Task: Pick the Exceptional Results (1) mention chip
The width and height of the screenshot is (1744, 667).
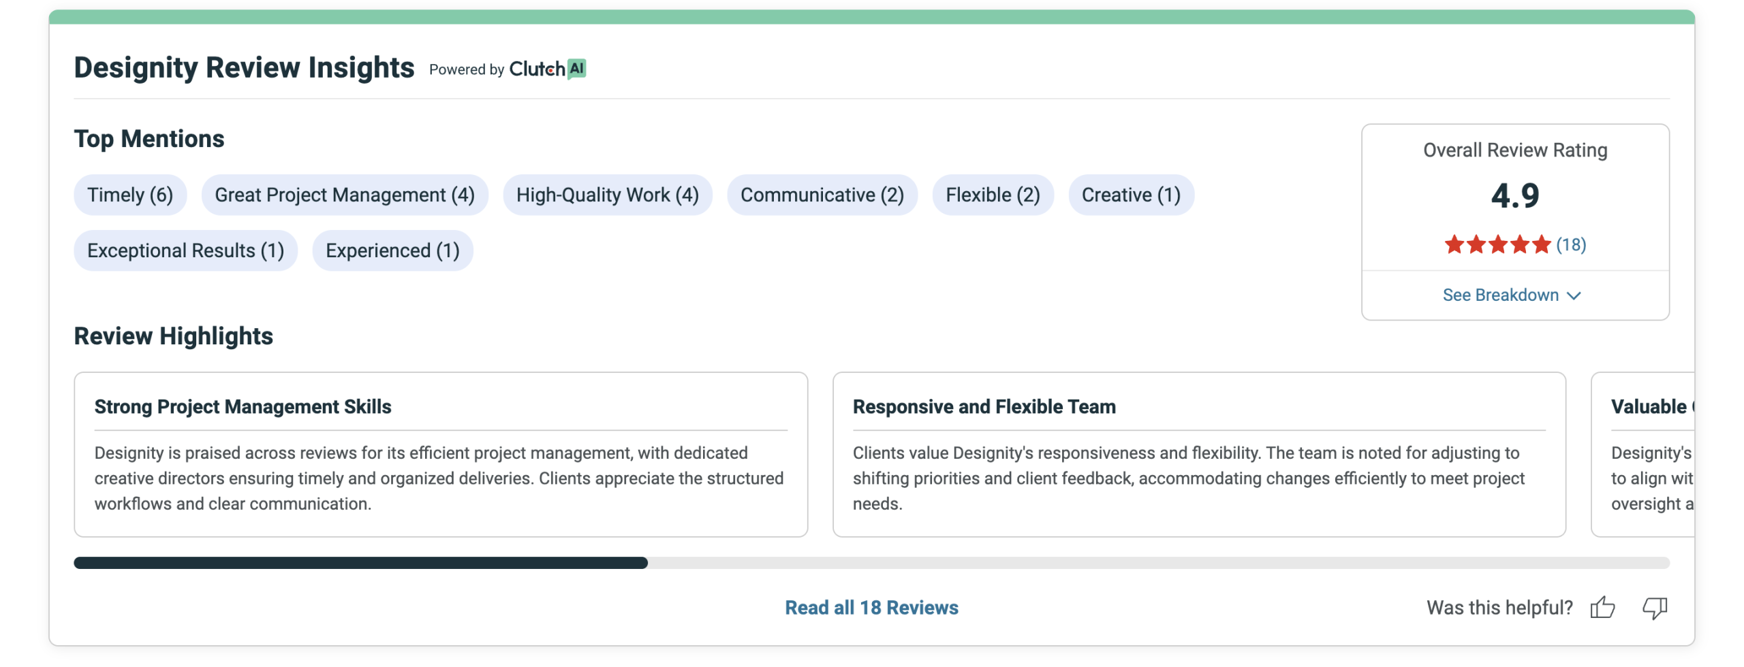Action: pos(185,250)
